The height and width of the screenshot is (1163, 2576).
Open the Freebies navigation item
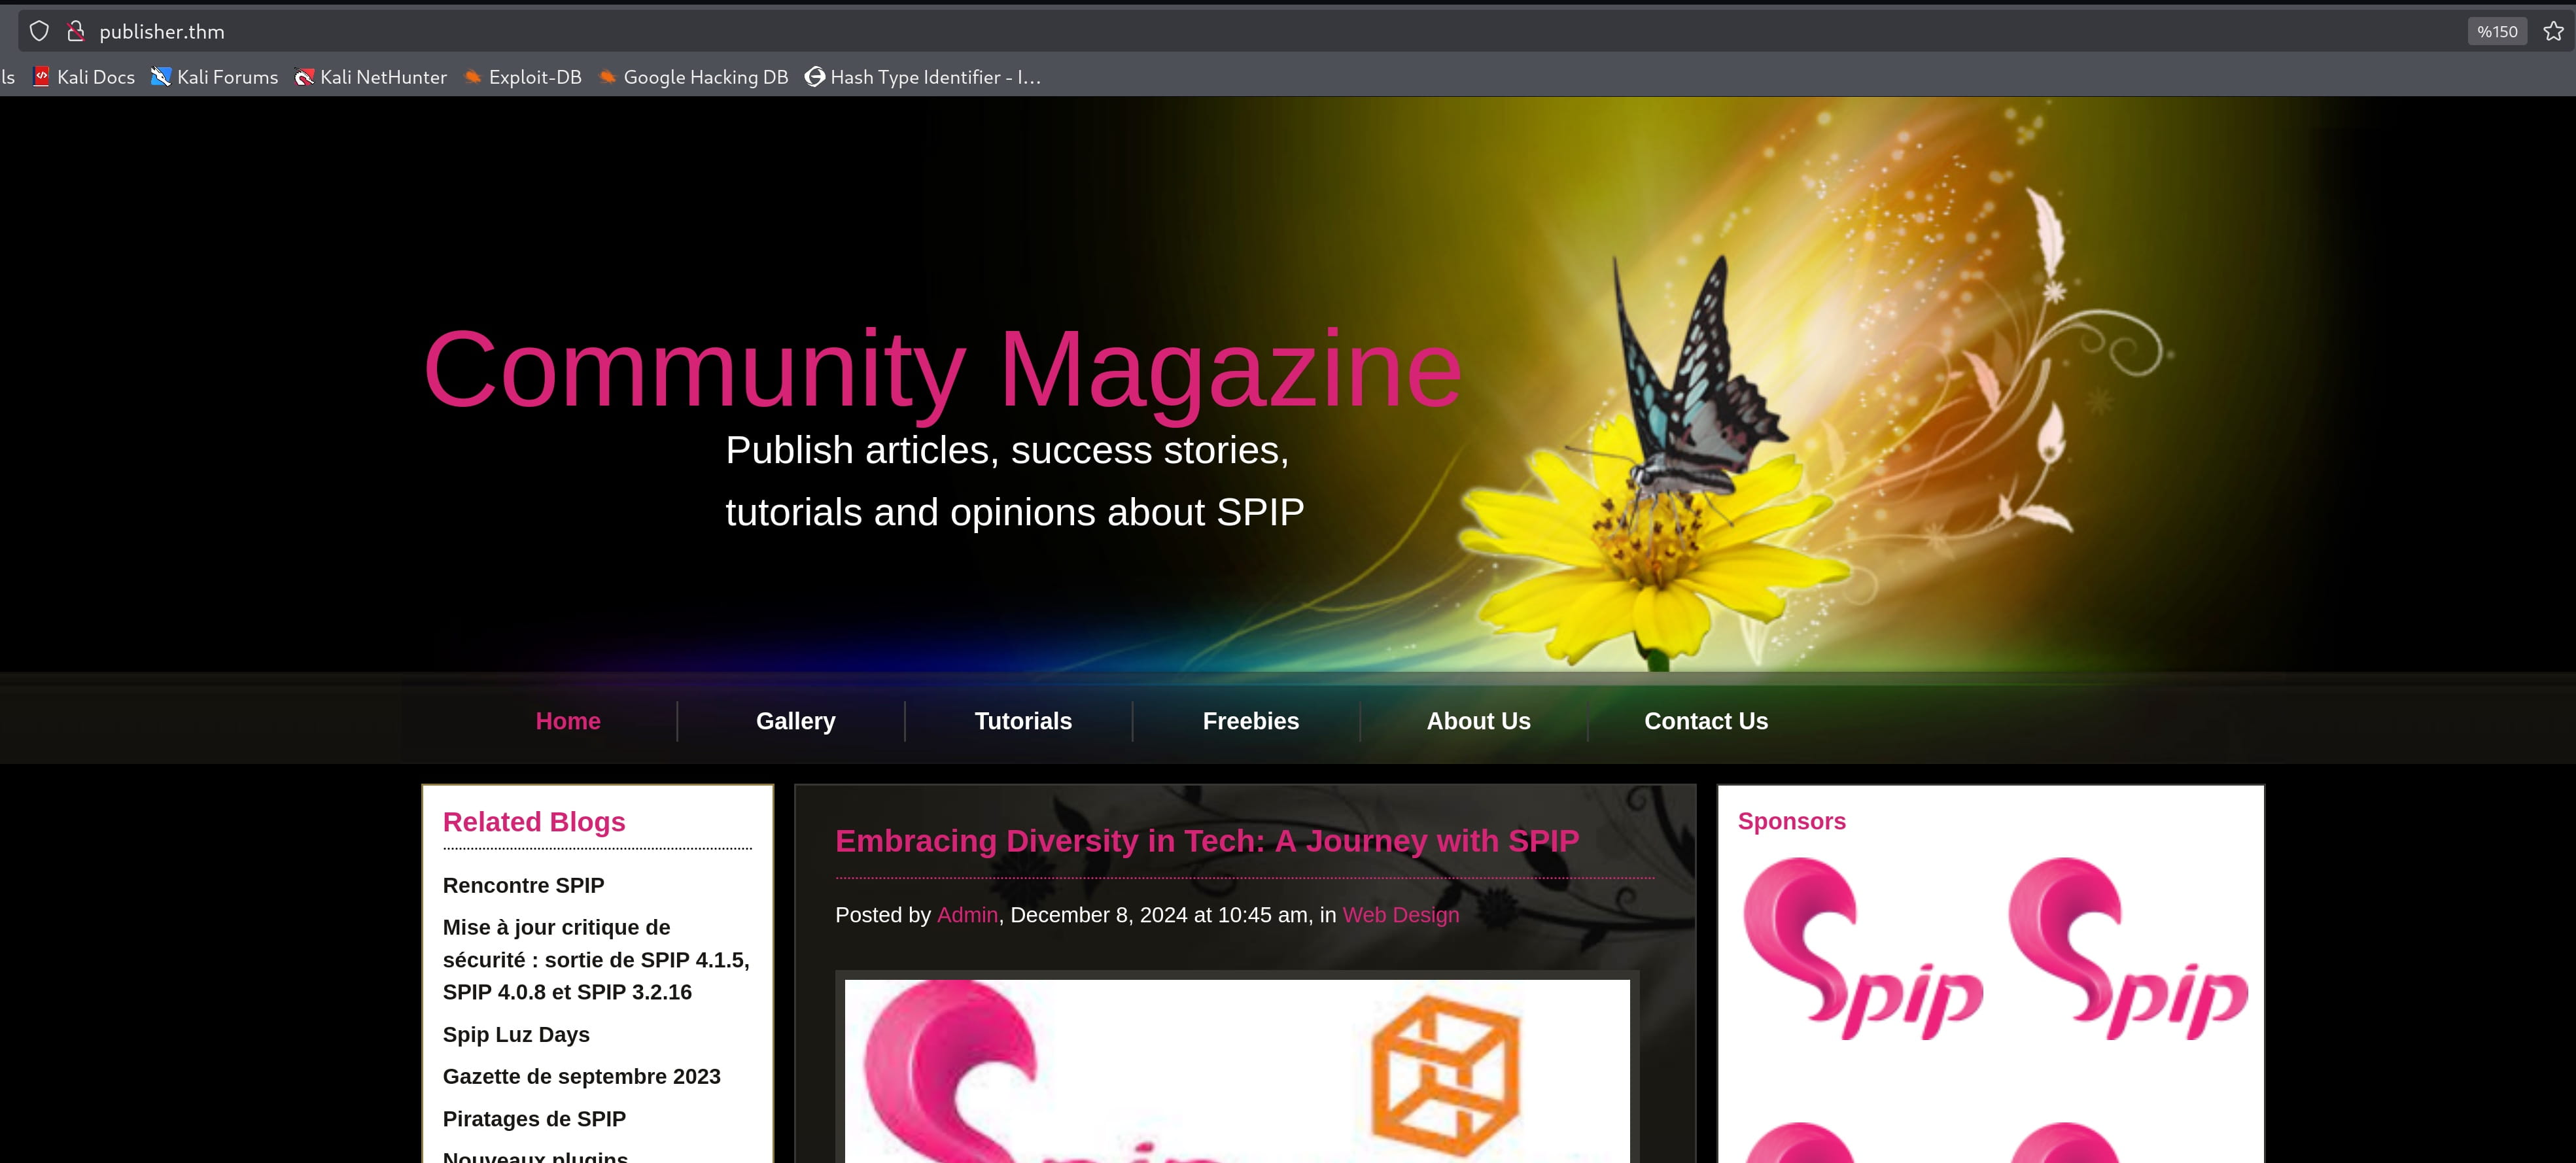pyautogui.click(x=1250, y=721)
